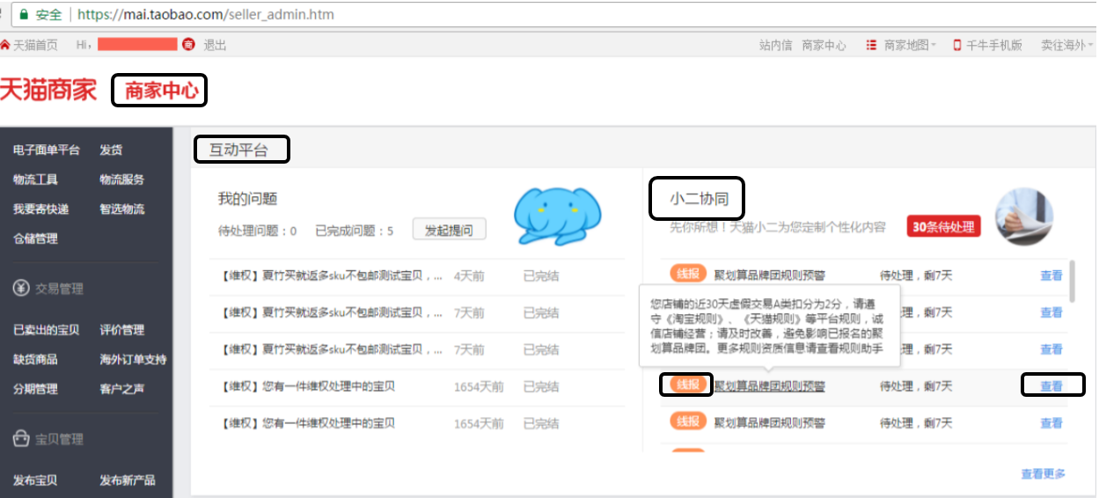Viewport: 1099px width, 498px height.
Task: Click the 千牛手机版 phone icon
Action: [x=956, y=45]
